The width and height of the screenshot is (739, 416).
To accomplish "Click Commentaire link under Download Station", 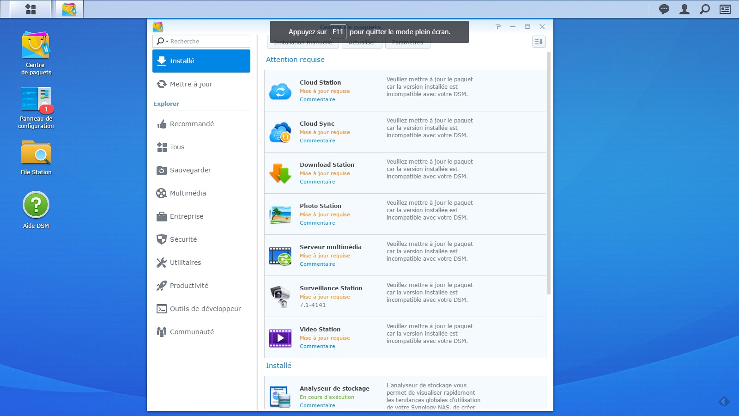I will 317,182.
